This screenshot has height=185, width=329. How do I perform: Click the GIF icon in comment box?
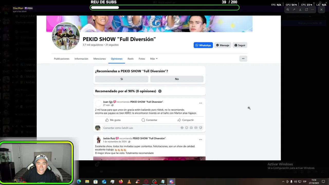196,128
